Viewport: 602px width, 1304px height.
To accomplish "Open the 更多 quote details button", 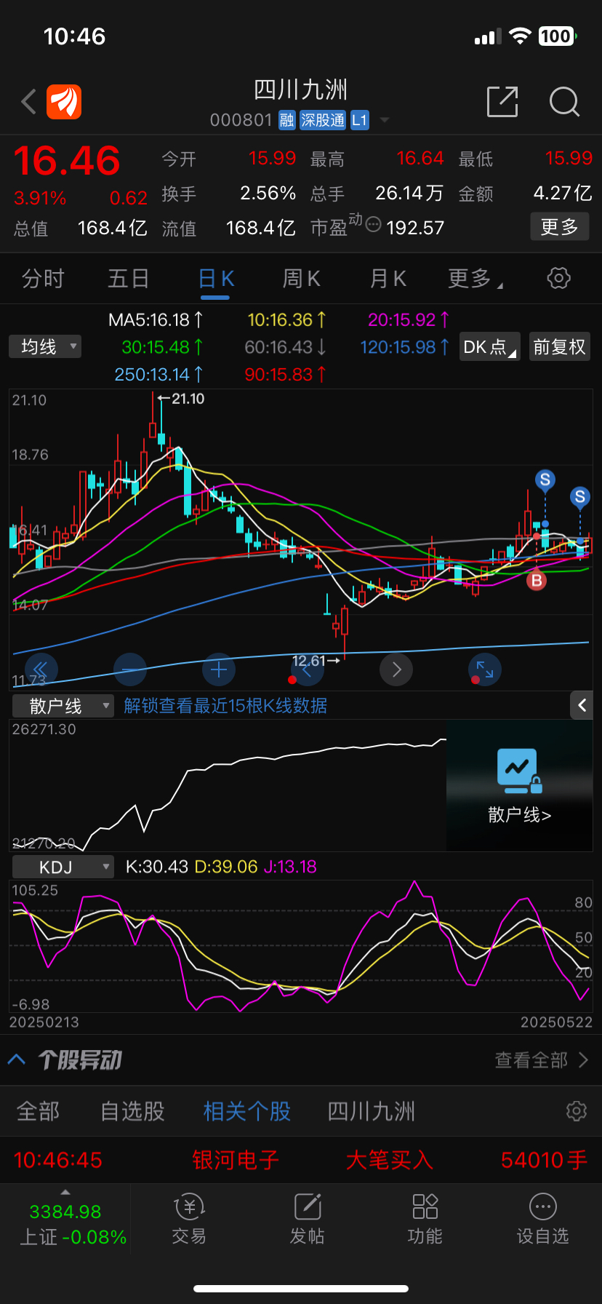I will (559, 227).
